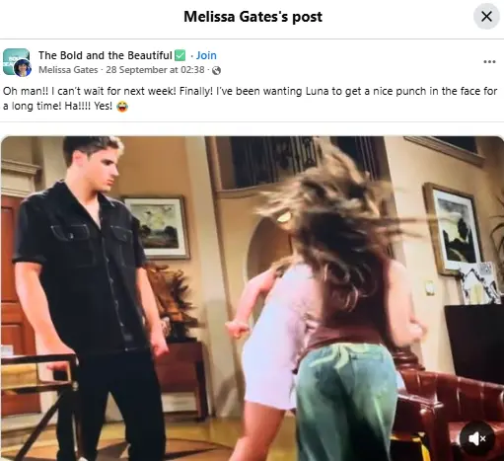The width and height of the screenshot is (504, 461).
Task: Open The Bold and the Beautiful group avatar
Action: 16,61
